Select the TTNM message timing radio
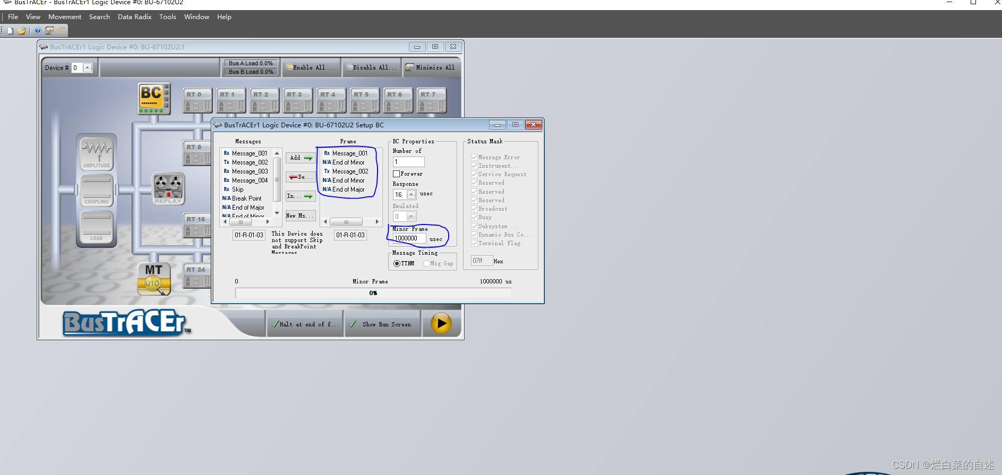The height and width of the screenshot is (475, 1002). (397, 264)
